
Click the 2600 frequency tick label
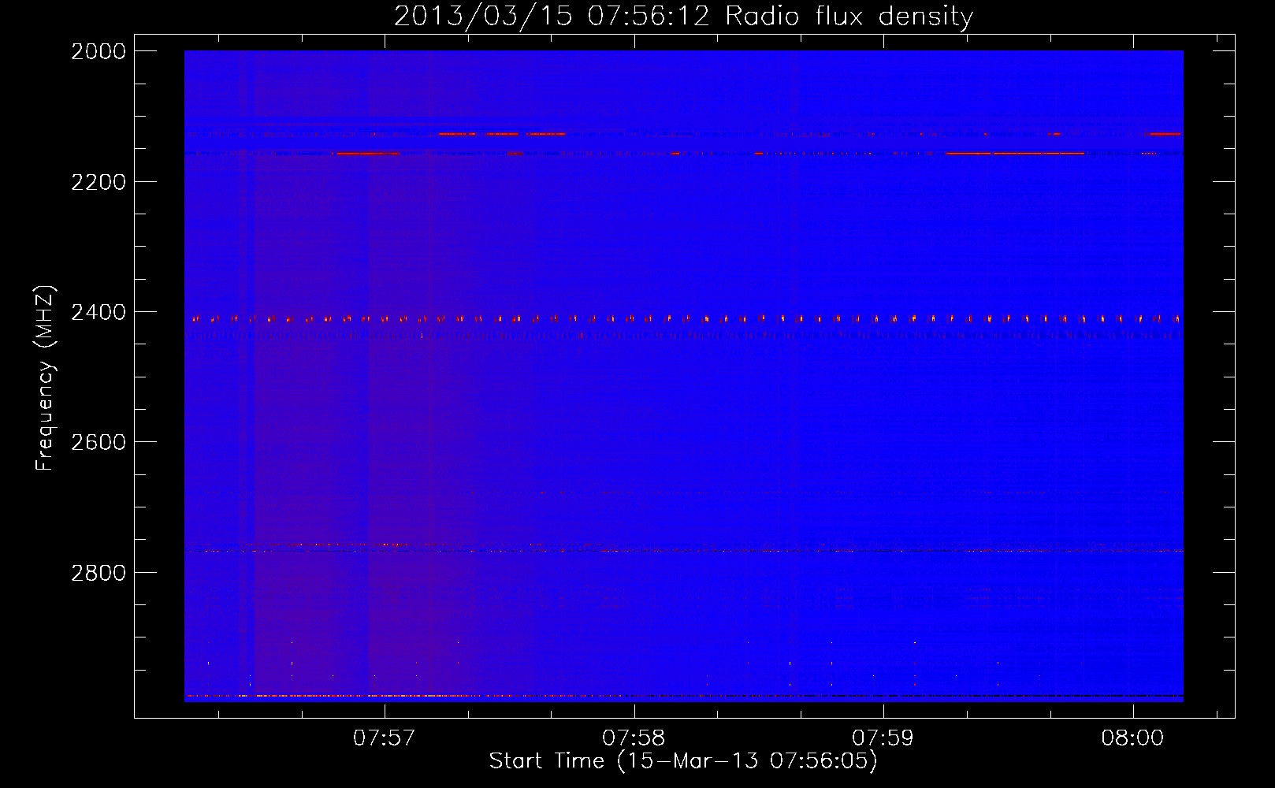[99, 442]
